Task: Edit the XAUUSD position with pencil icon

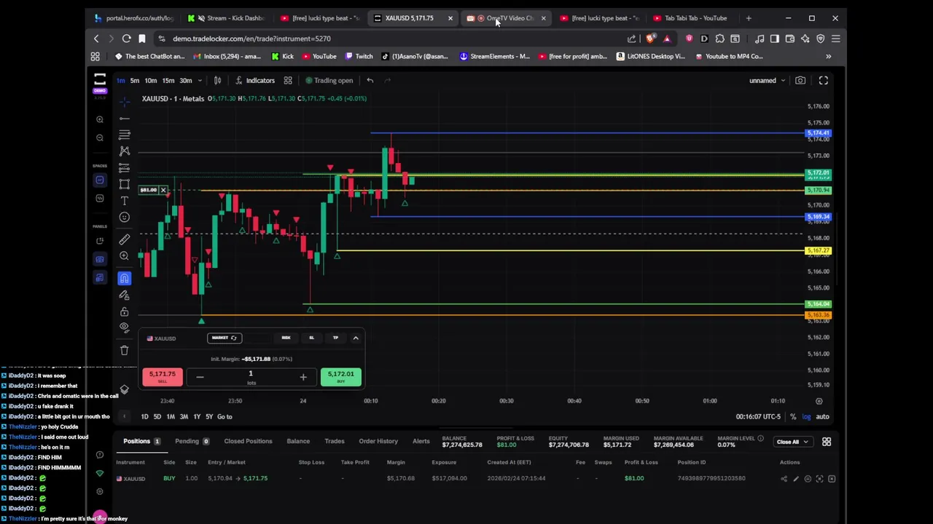Action: tap(796, 479)
